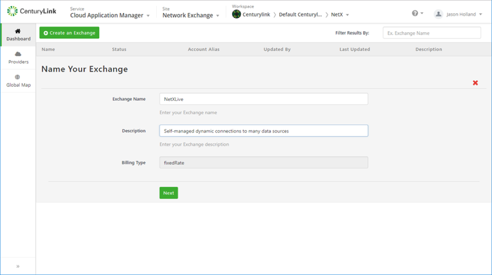Click the Name Your Exchange heading
Screen dimensions: 492x275
click(x=84, y=69)
